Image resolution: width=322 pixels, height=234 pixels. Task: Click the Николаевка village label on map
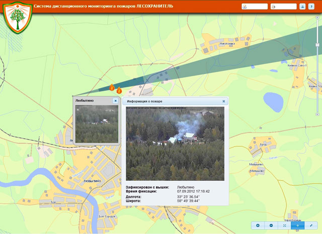(227, 44)
